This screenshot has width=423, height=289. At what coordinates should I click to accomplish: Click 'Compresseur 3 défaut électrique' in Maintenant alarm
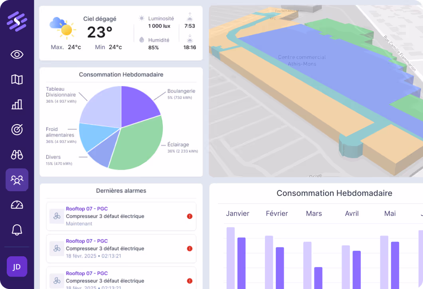105,216
